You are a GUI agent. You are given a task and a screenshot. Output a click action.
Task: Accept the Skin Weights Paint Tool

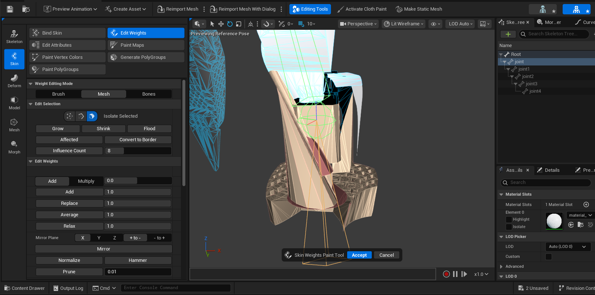click(x=359, y=255)
